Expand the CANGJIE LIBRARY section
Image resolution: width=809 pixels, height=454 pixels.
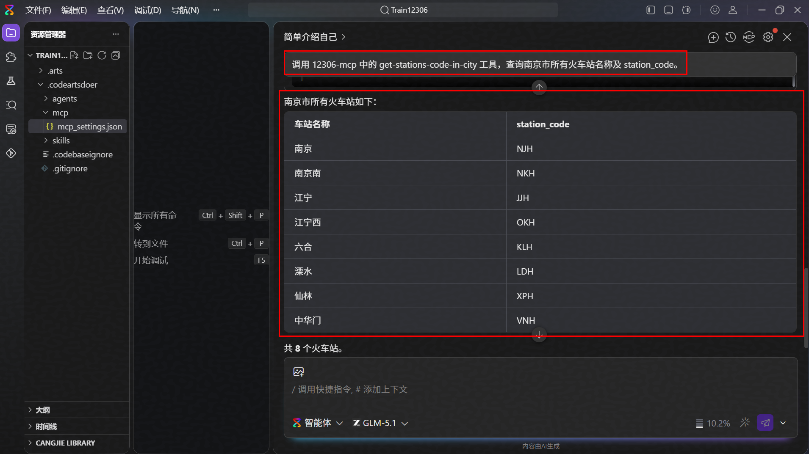77,443
